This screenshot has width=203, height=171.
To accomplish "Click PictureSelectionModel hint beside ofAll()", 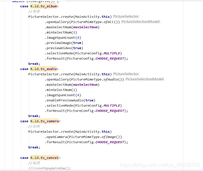I will pyautogui.click(x=141, y=22).
